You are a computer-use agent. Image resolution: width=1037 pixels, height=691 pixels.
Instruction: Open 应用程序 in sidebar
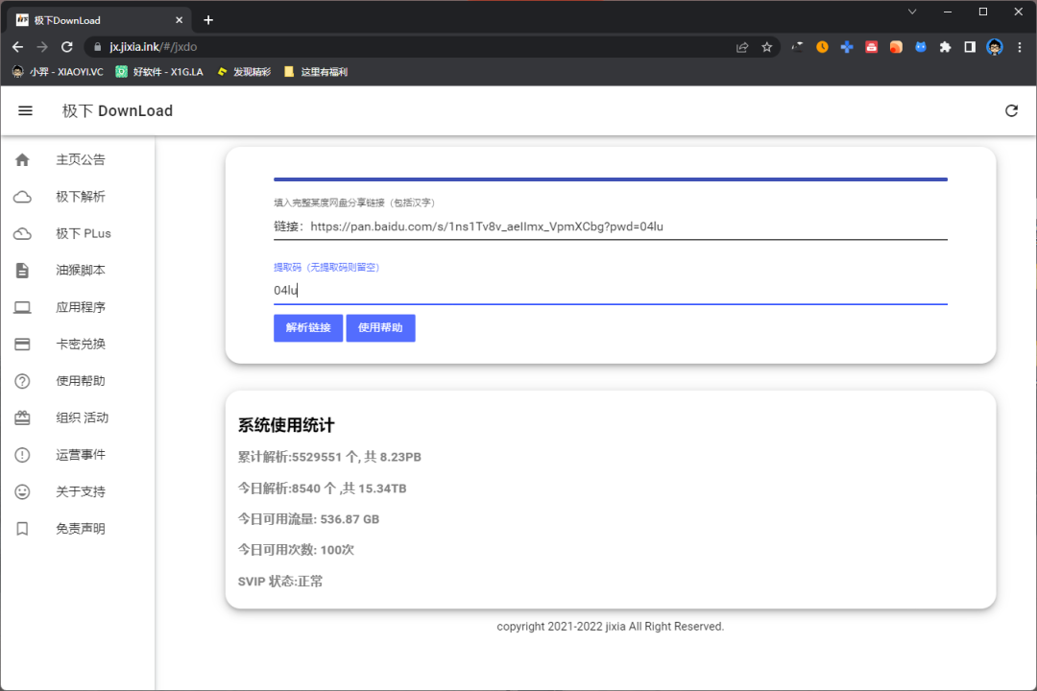pyautogui.click(x=81, y=307)
